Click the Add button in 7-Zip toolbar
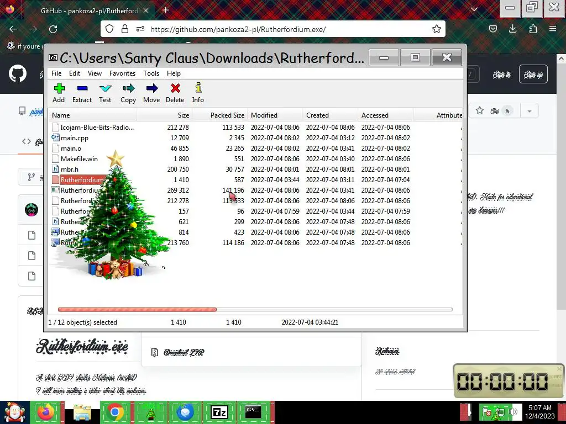This screenshot has height=424, width=566. coord(59,93)
